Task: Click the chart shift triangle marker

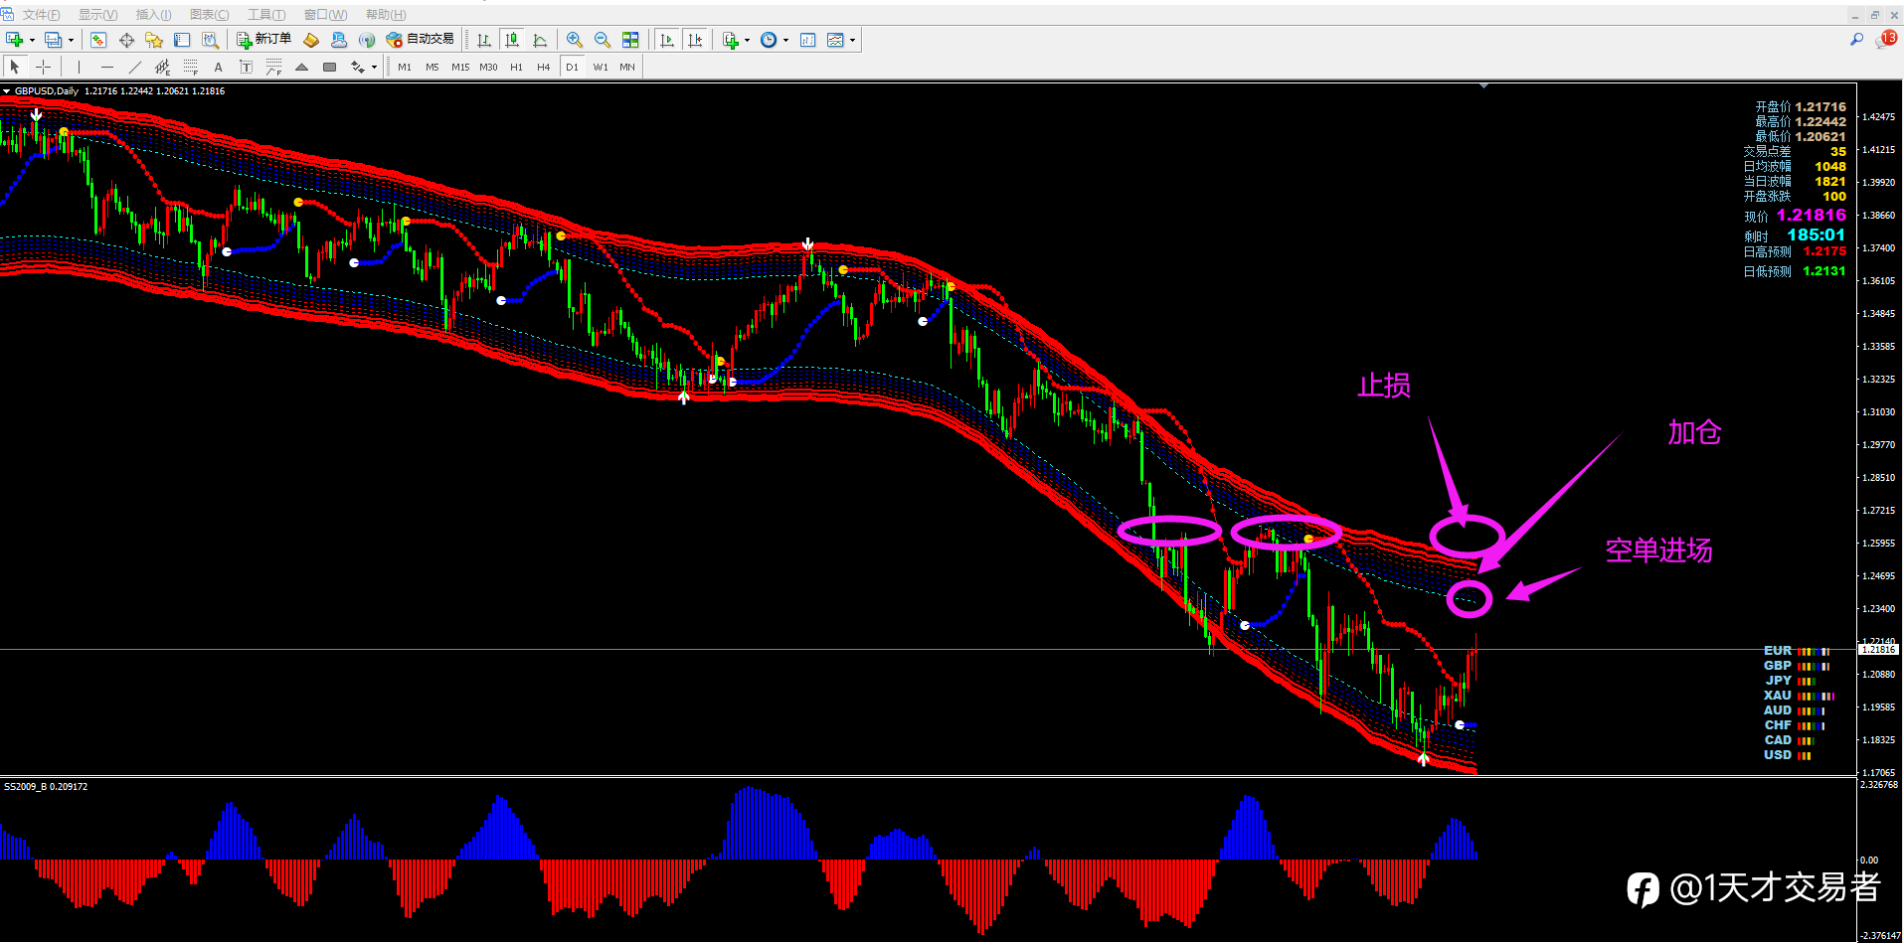Action: coord(1483,86)
